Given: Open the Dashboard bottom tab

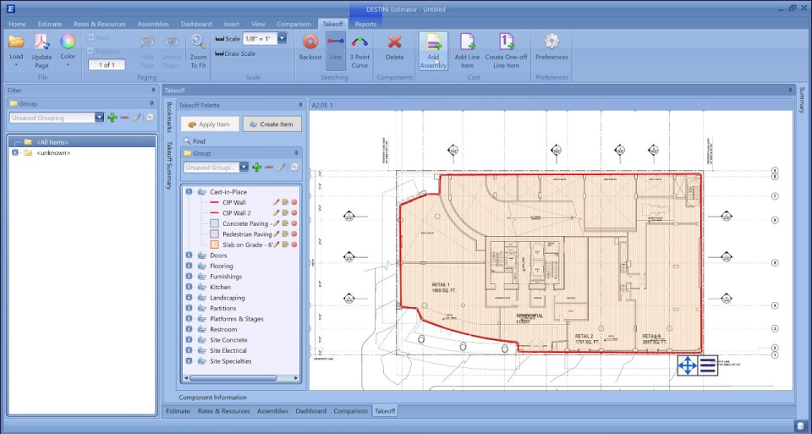Looking at the screenshot, I should [310, 411].
